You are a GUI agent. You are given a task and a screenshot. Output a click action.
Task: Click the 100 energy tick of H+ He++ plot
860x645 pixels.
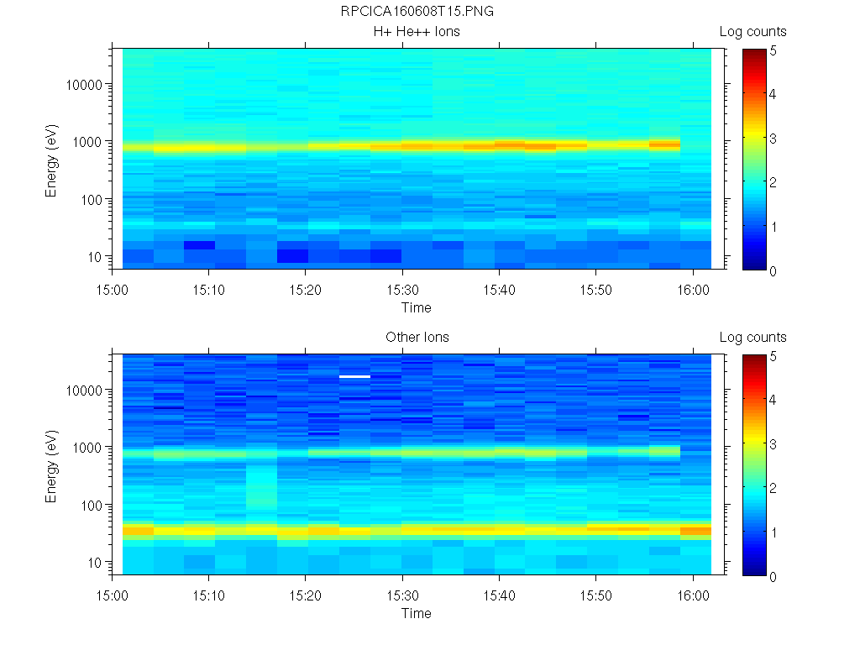[92, 200]
